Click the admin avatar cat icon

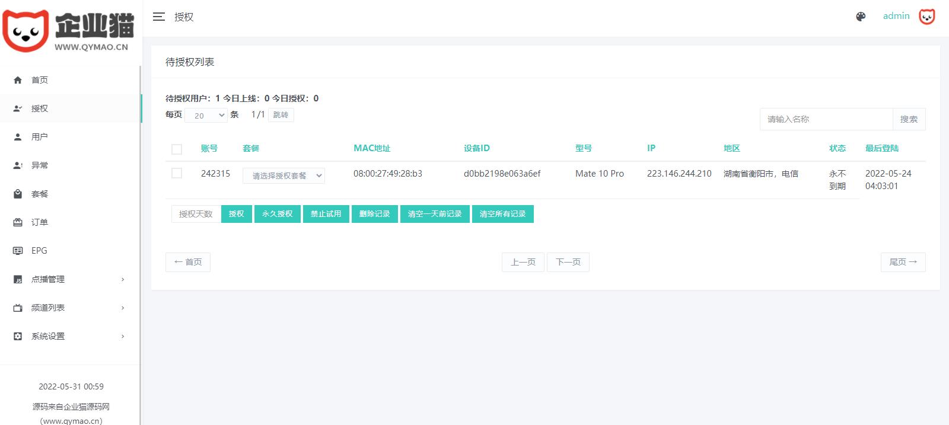tap(927, 17)
